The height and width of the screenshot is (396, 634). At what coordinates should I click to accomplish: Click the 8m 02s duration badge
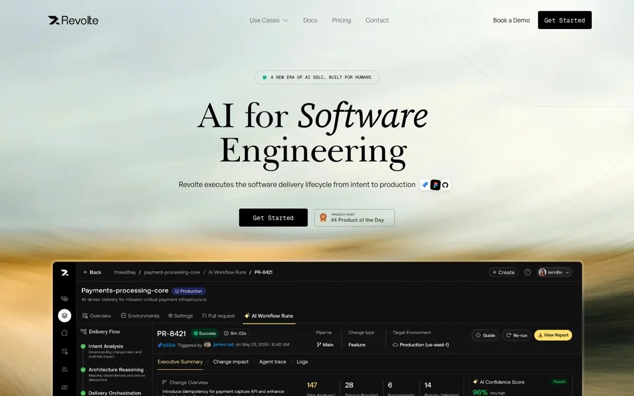(235, 333)
